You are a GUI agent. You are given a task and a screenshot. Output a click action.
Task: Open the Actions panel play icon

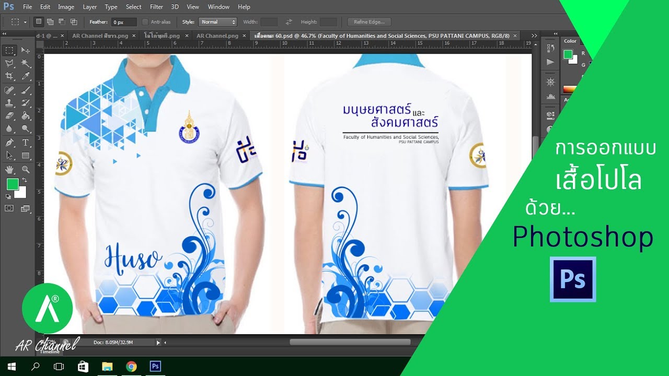pyautogui.click(x=550, y=62)
